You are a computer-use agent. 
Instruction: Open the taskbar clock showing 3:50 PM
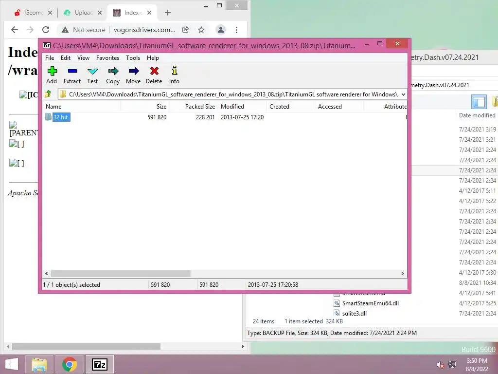pyautogui.click(x=477, y=365)
